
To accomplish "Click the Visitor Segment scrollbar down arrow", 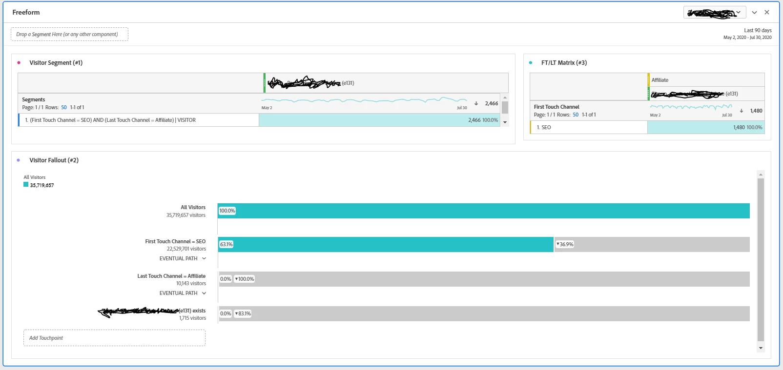I will (x=505, y=122).
